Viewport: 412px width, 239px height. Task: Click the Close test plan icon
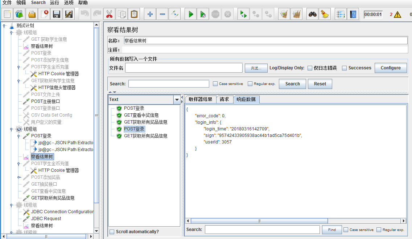coord(44,14)
